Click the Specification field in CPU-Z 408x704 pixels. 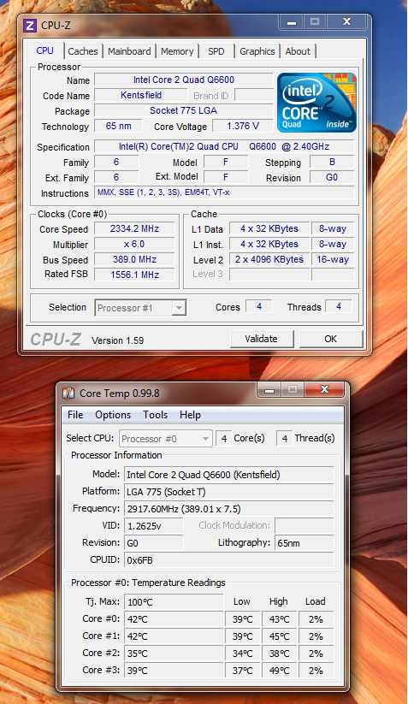click(x=224, y=147)
